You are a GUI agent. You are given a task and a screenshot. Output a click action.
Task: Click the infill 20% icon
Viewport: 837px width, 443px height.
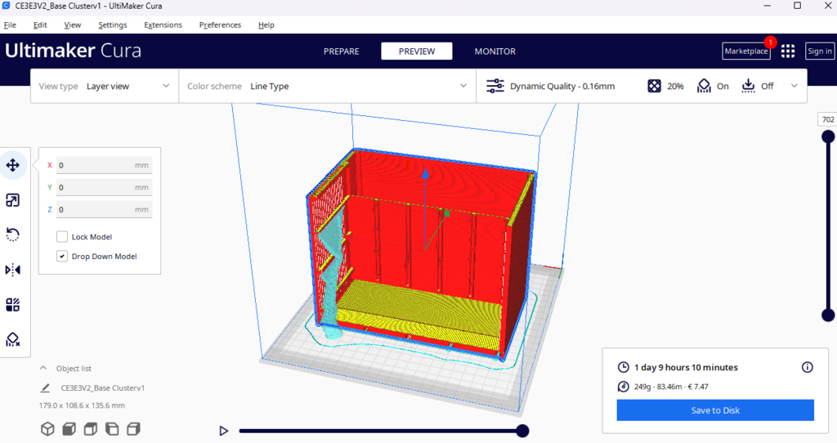[654, 86]
